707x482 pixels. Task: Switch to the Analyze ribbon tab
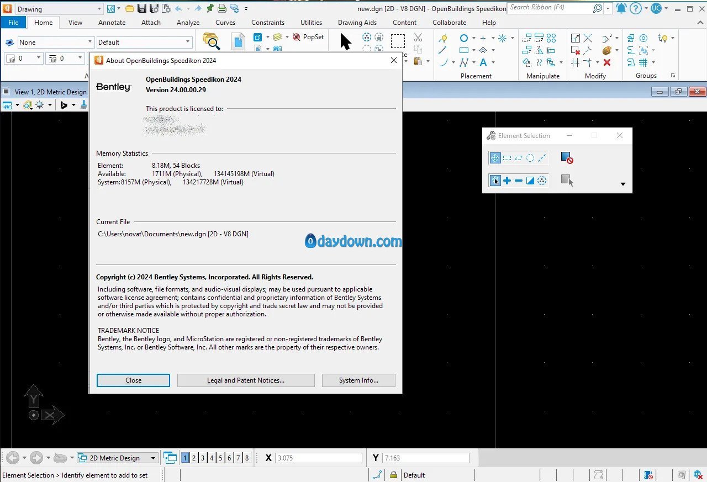pos(188,23)
